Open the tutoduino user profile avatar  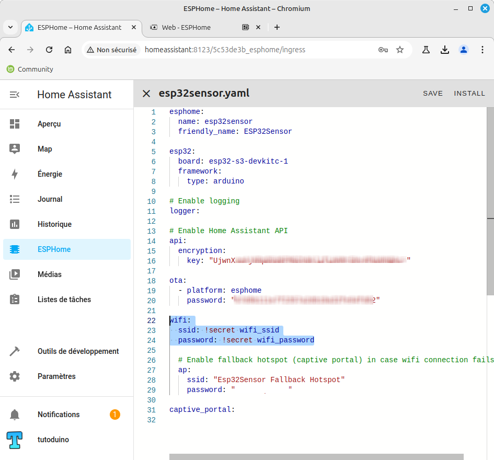[15, 440]
